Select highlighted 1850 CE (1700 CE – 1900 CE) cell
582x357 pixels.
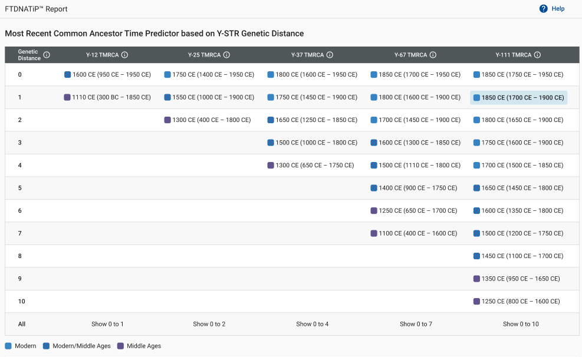click(518, 98)
